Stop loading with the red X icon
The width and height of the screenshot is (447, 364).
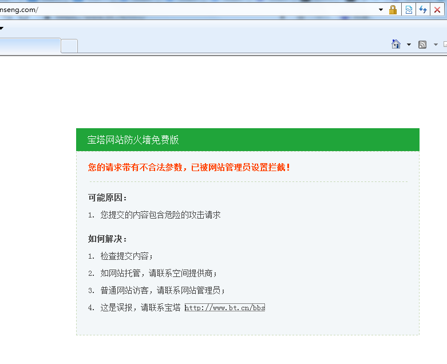tap(437, 10)
